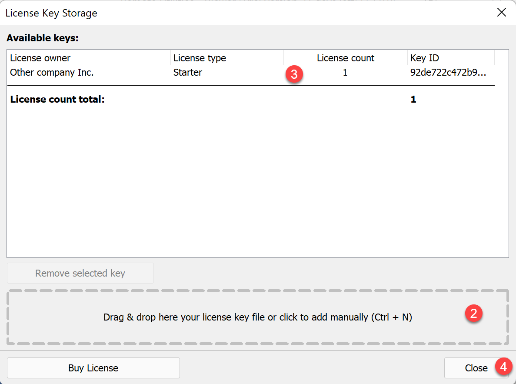Image resolution: width=516 pixels, height=384 pixels.
Task: Click the Remove selected key button
Action: [x=80, y=273]
